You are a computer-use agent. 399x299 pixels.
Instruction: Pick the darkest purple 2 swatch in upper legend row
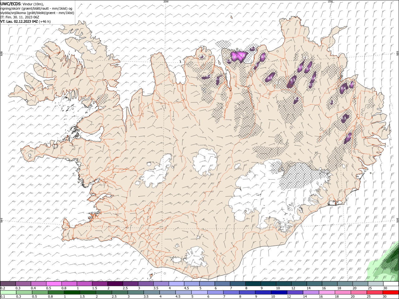(x=115, y=284)
